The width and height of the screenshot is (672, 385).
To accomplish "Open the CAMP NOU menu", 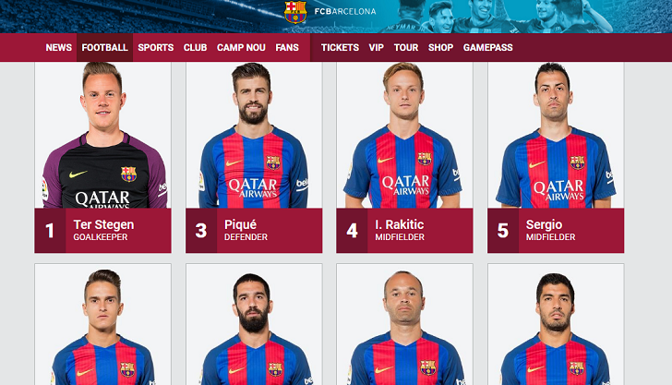I will pyautogui.click(x=241, y=48).
